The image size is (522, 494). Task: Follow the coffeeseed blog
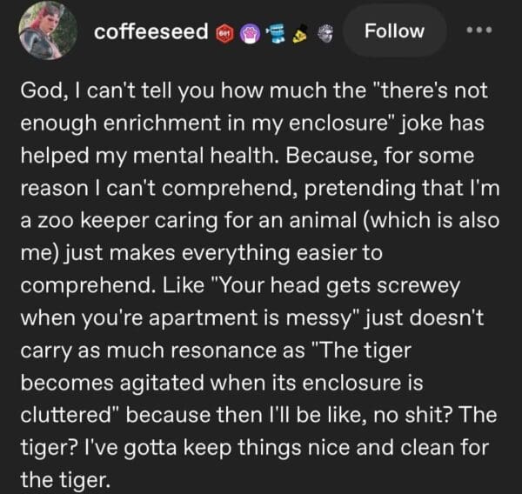coord(394,31)
